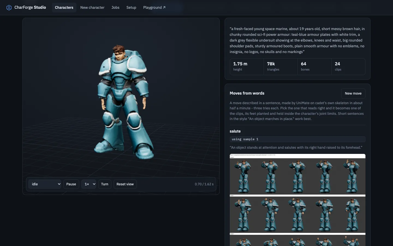Click the 78k triangles stat
Screen dimensions: 393x246
tap(281, 66)
